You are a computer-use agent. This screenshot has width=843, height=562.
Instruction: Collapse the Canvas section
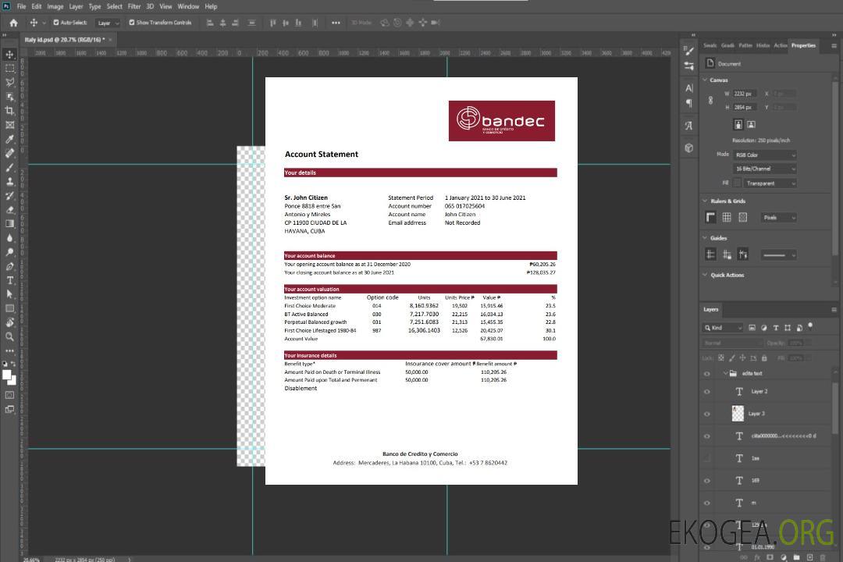click(x=705, y=80)
